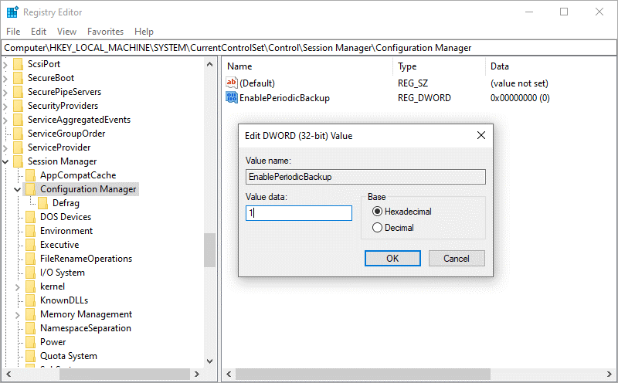618x383 pixels.
Task: Click the DOS Devices folder icon
Action: click(30, 217)
